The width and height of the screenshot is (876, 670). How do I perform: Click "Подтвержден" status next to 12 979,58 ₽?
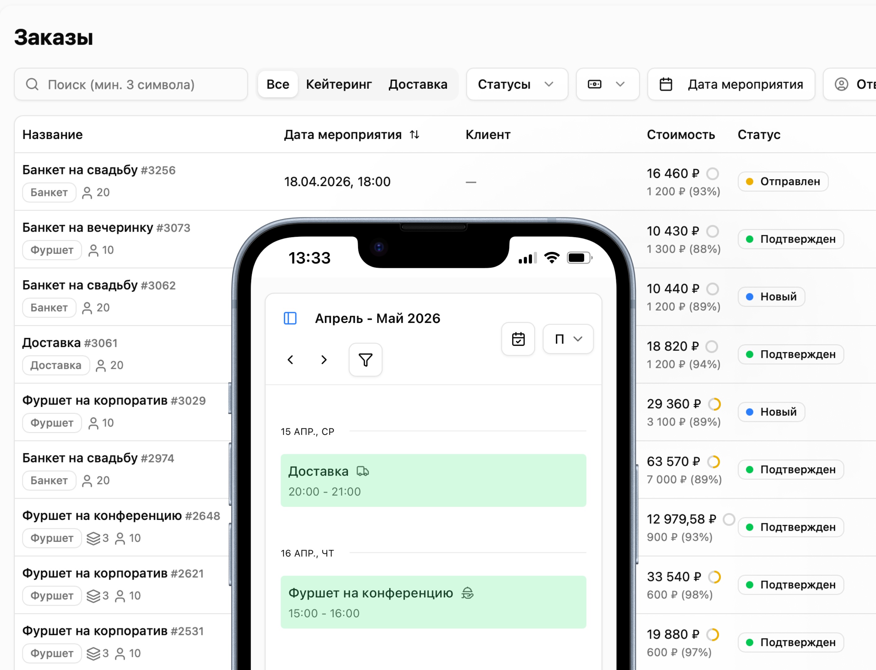pos(791,527)
